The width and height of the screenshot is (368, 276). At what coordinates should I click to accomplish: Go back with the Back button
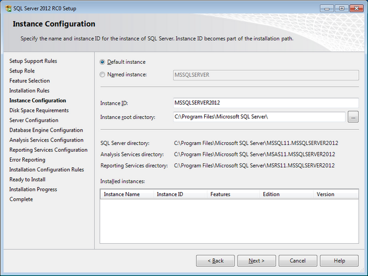point(216,260)
